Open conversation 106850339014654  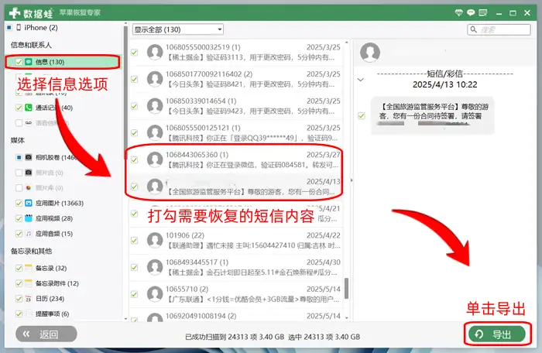click(x=236, y=106)
